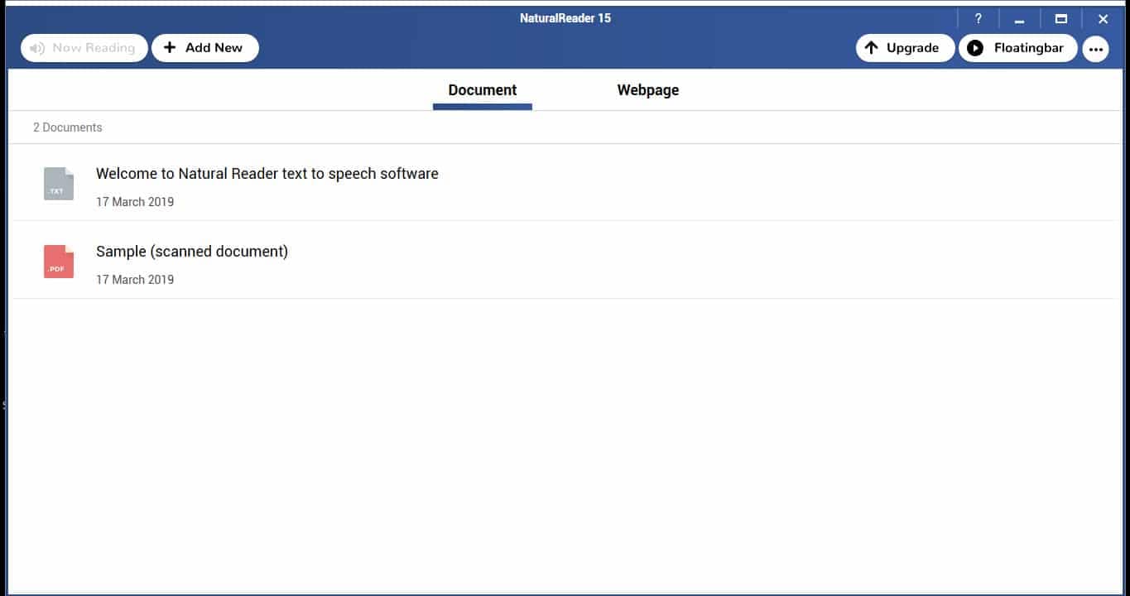Click 17 March 2019 under Welcome document

click(x=135, y=202)
